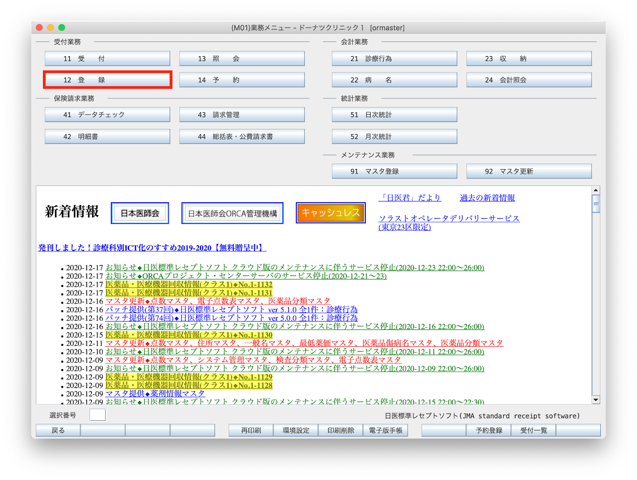Open the 2020-12-16 マスタ更新 点数マスタ link

[218, 301]
